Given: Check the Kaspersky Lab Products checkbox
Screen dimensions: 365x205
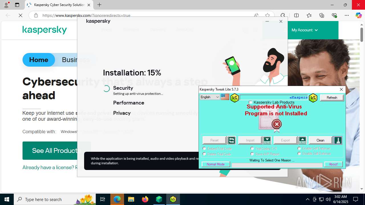Looking at the screenshot, I should [251, 102].
